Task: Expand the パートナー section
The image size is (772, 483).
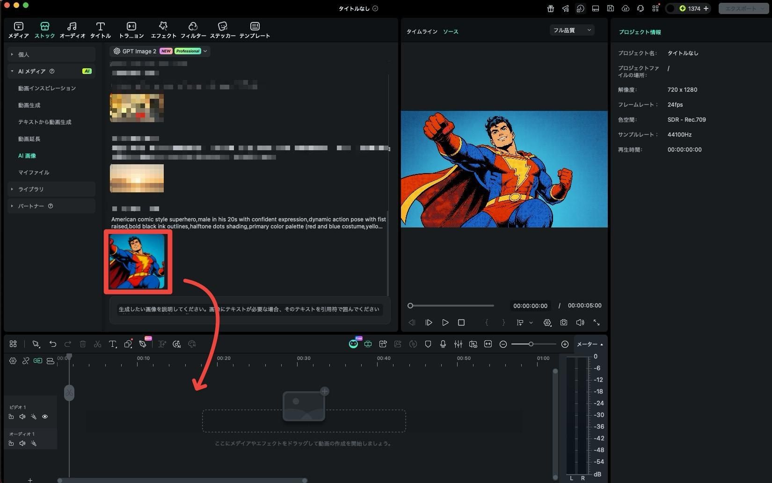Action: pyautogui.click(x=51, y=206)
